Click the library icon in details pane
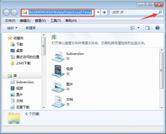The height and width of the screenshot is (134, 166). (14, 118)
